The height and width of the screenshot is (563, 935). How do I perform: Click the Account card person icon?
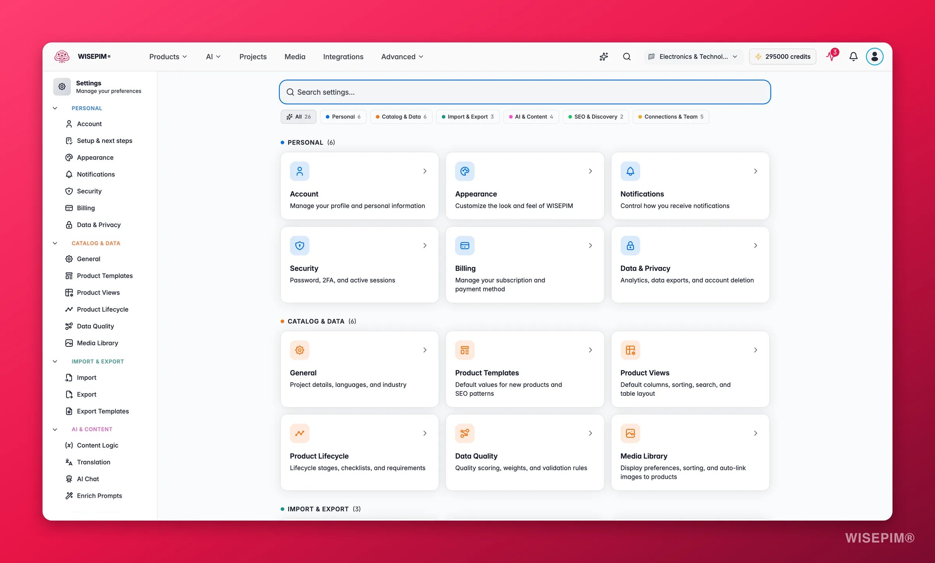tap(300, 171)
